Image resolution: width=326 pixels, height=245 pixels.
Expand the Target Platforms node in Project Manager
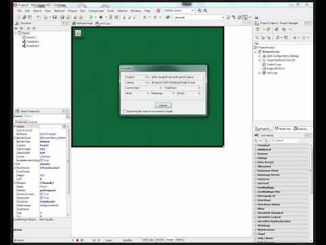coord(259,60)
